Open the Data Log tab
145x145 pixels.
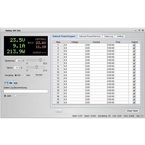(109, 36)
